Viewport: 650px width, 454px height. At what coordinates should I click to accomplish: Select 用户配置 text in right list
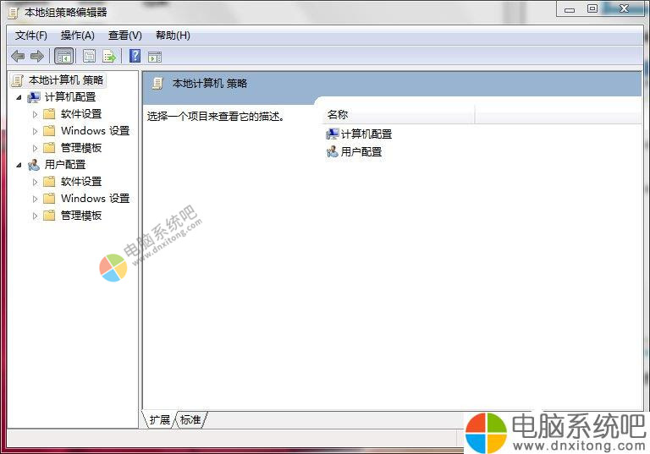[x=361, y=152]
